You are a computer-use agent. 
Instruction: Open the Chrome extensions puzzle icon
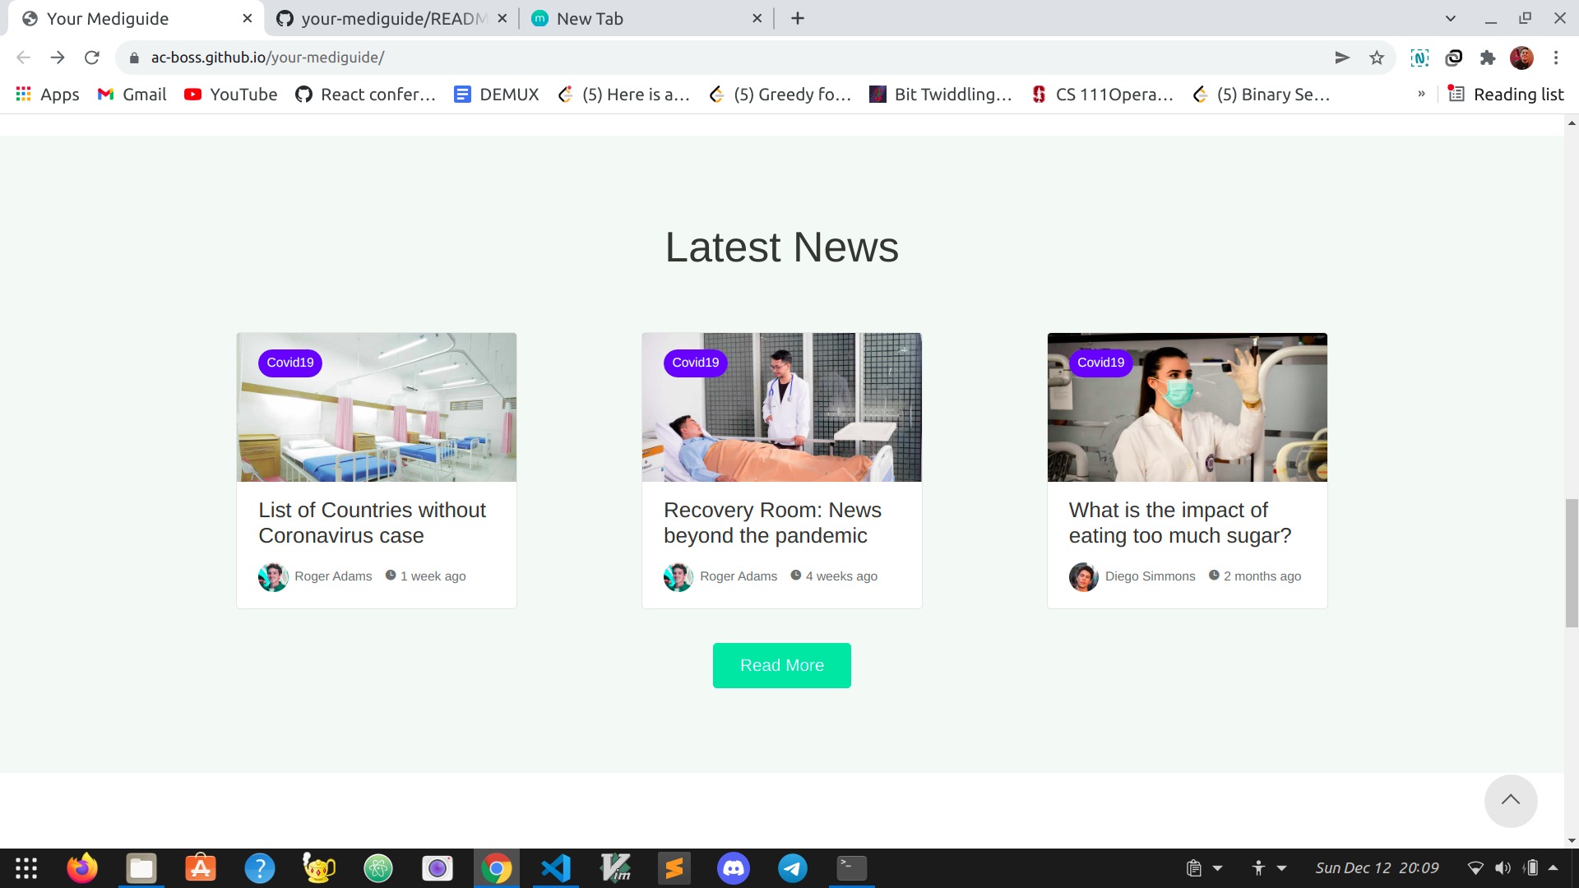[1487, 58]
